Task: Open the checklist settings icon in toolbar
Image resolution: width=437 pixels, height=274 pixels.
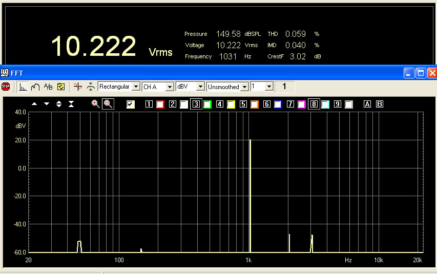Action: pyautogui.click(x=61, y=87)
